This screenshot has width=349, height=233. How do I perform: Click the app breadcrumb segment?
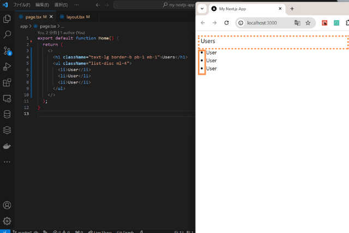click(24, 26)
